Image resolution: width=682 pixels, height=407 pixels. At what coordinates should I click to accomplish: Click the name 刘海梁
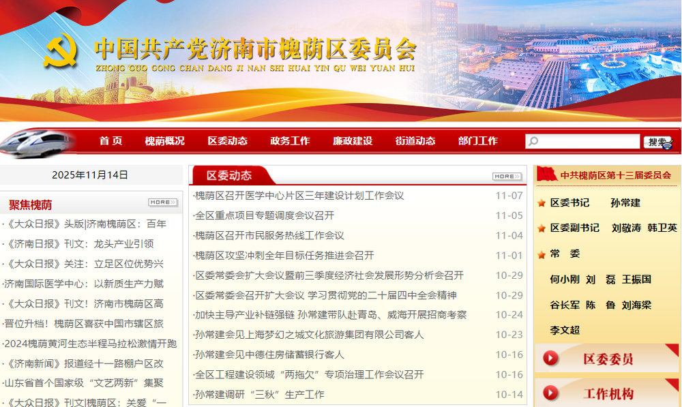pos(636,305)
